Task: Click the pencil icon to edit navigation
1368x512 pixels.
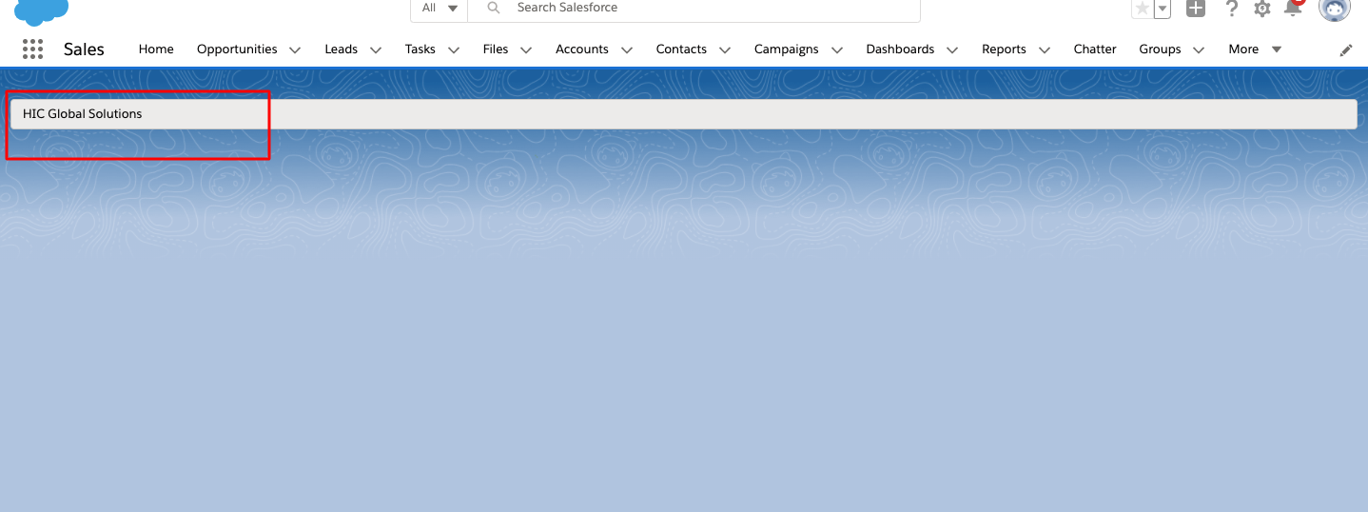Action: coord(1346,50)
